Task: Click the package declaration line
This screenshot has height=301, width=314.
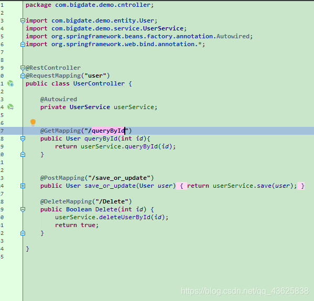Action: point(90,5)
